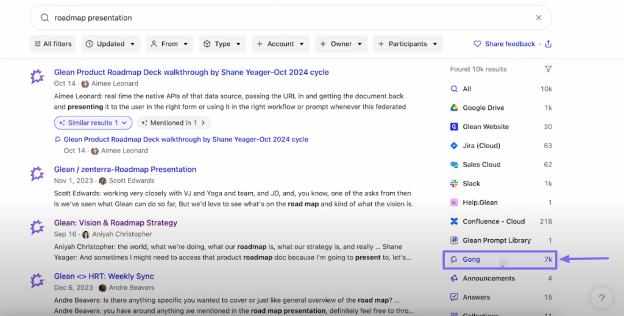Click the Answers checkmark bubble icon
Image resolution: width=624 pixels, height=316 pixels.
tap(454, 297)
